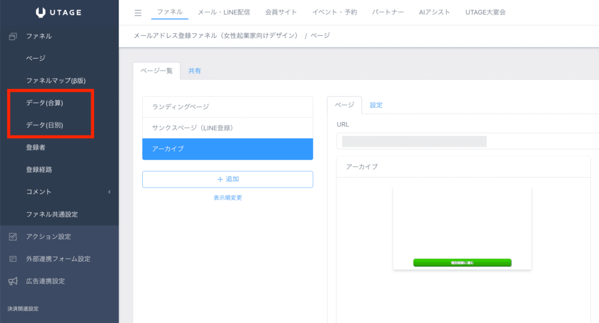Open コメント in sidebar
Viewport: 599px width, 323px height.
(x=39, y=192)
